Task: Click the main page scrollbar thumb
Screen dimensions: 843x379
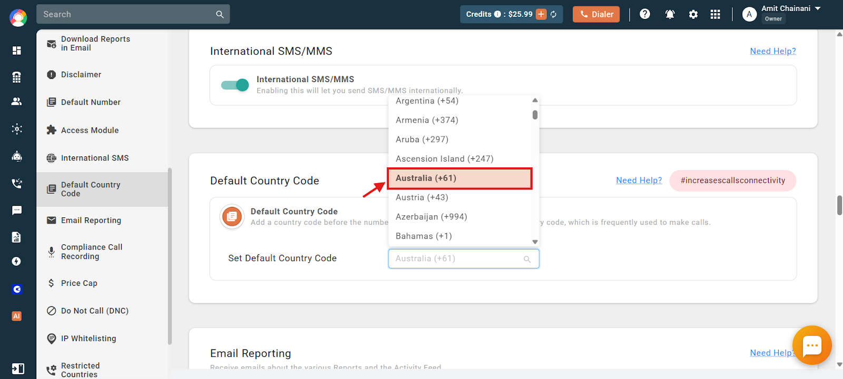Action: click(839, 205)
